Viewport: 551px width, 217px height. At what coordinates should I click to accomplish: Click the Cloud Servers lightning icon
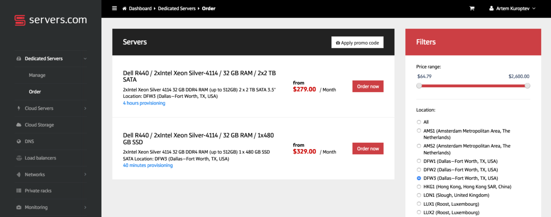click(19, 108)
